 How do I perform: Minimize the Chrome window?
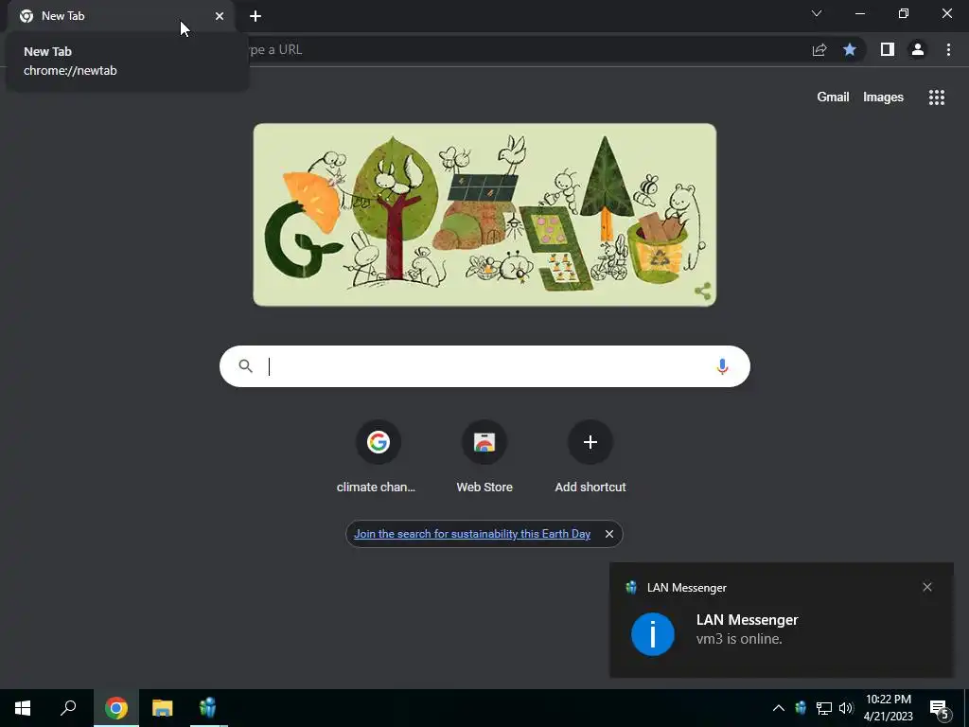pos(859,13)
